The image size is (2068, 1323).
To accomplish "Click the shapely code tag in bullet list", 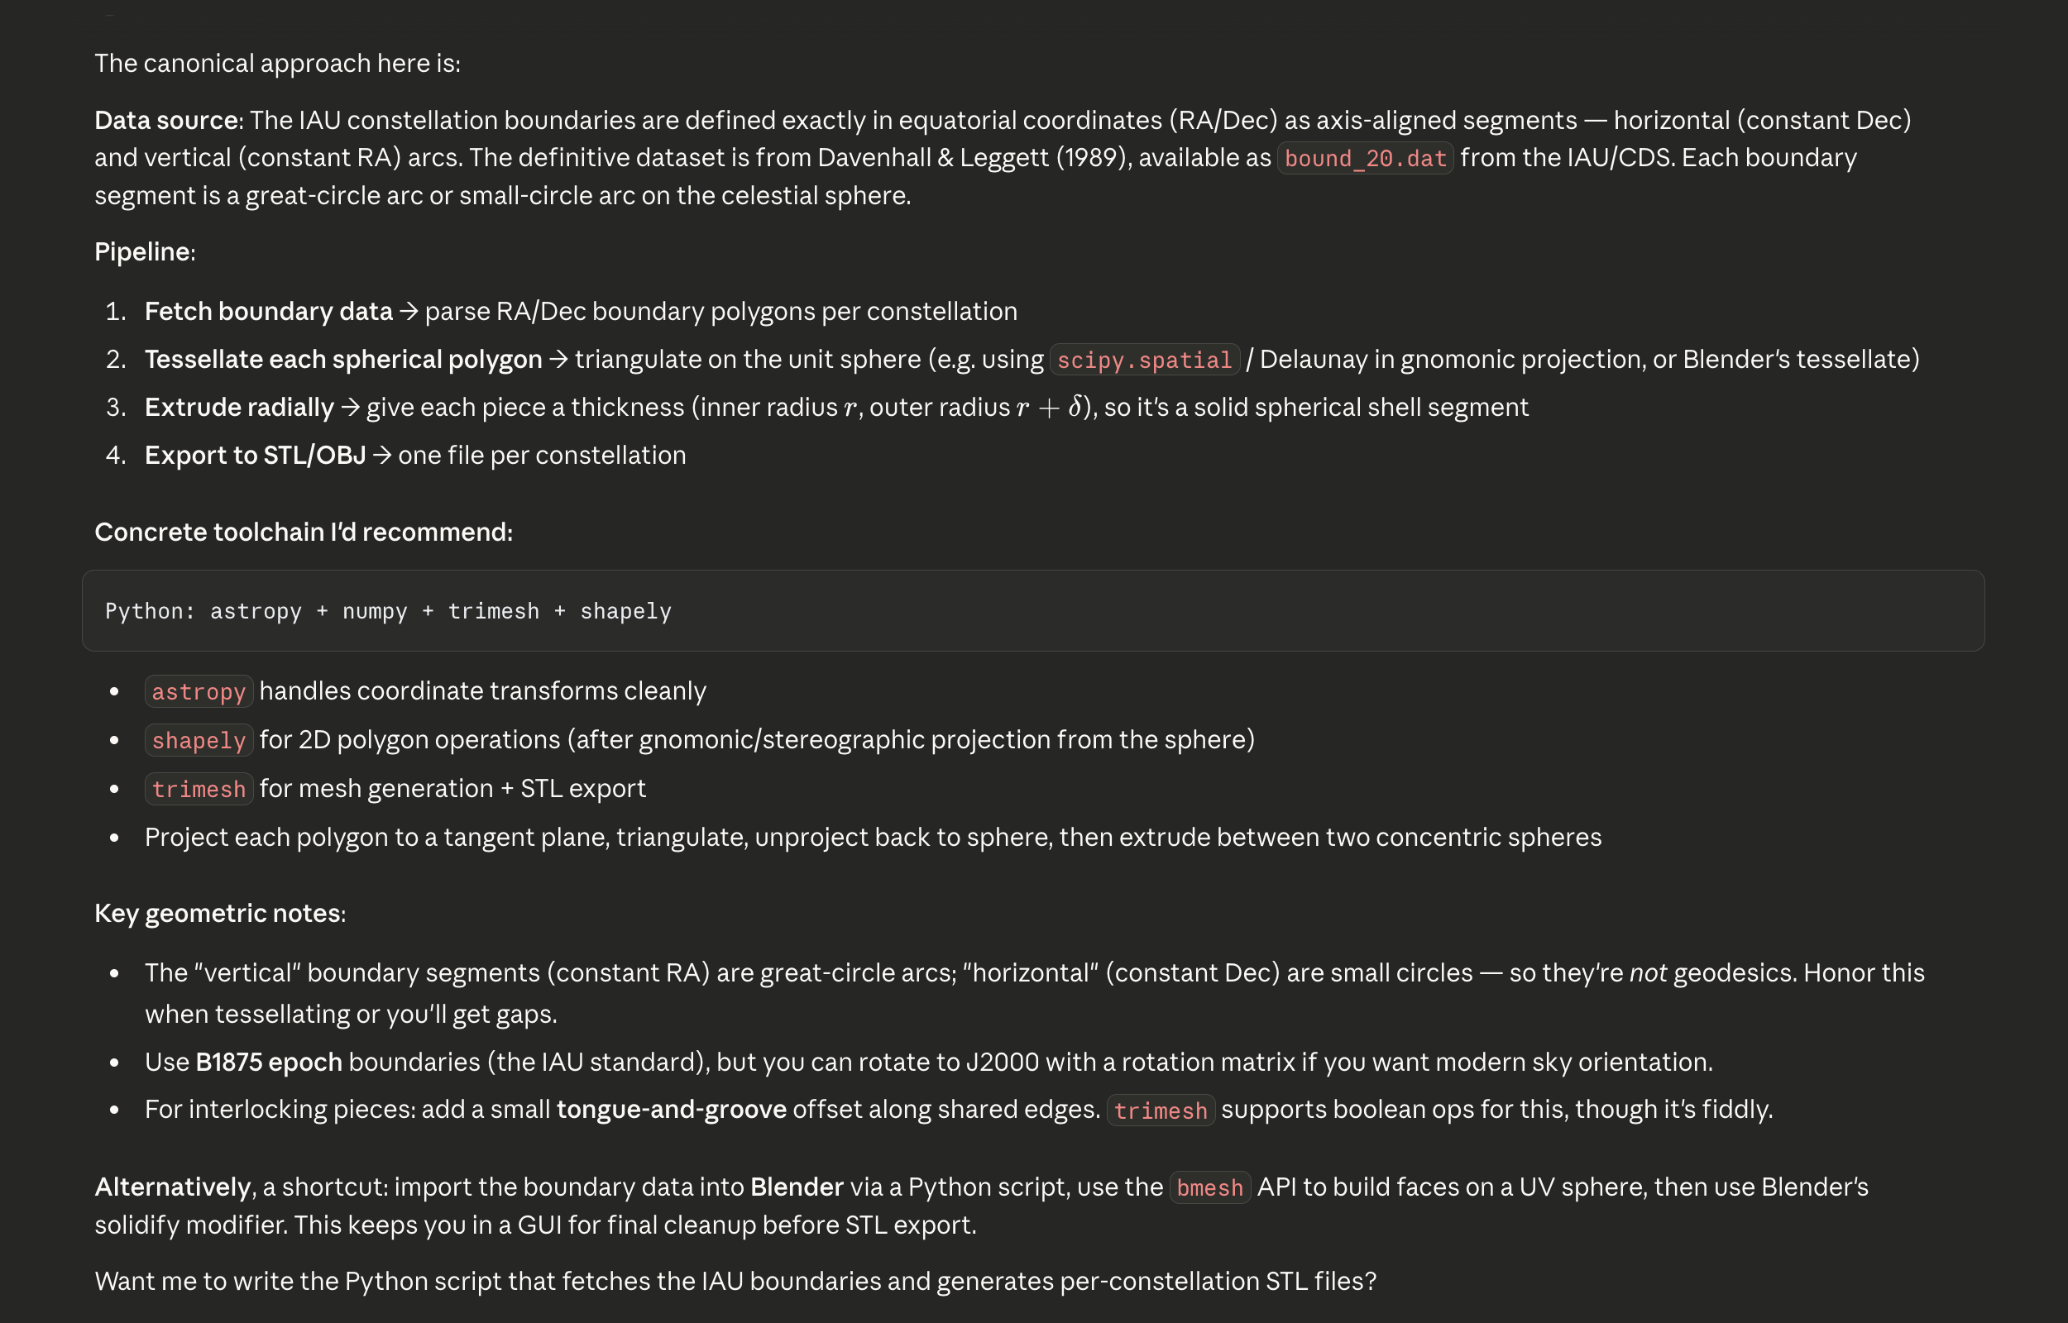I will click(x=199, y=741).
